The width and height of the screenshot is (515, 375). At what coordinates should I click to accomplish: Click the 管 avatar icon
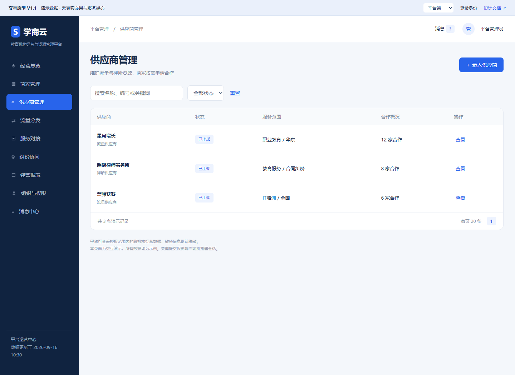click(469, 29)
